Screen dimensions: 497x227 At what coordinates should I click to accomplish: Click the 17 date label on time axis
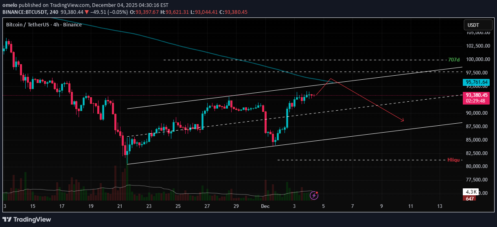pyautogui.click(x=61, y=206)
